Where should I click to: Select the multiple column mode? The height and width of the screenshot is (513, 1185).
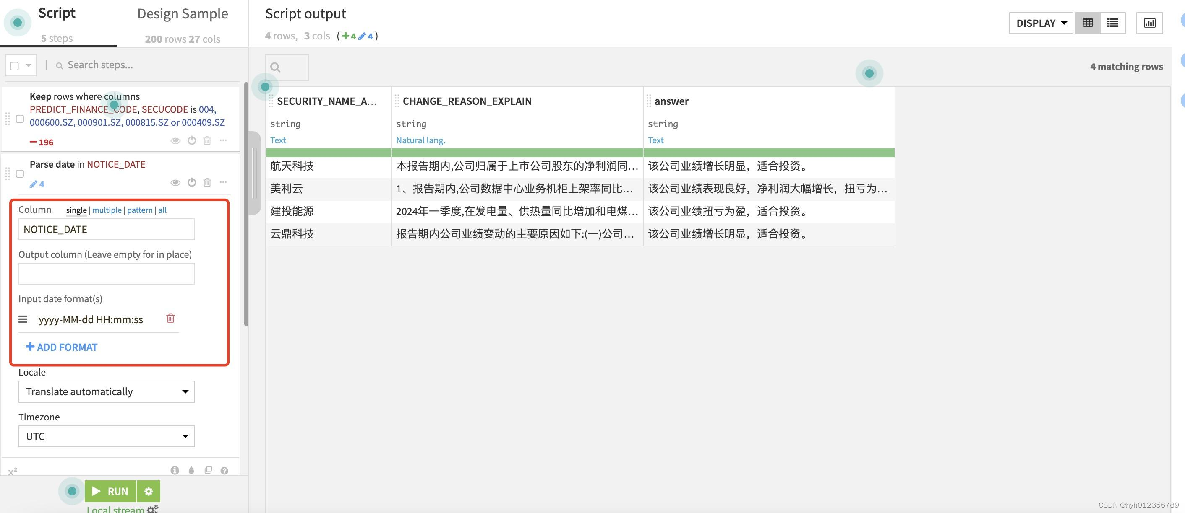point(107,210)
